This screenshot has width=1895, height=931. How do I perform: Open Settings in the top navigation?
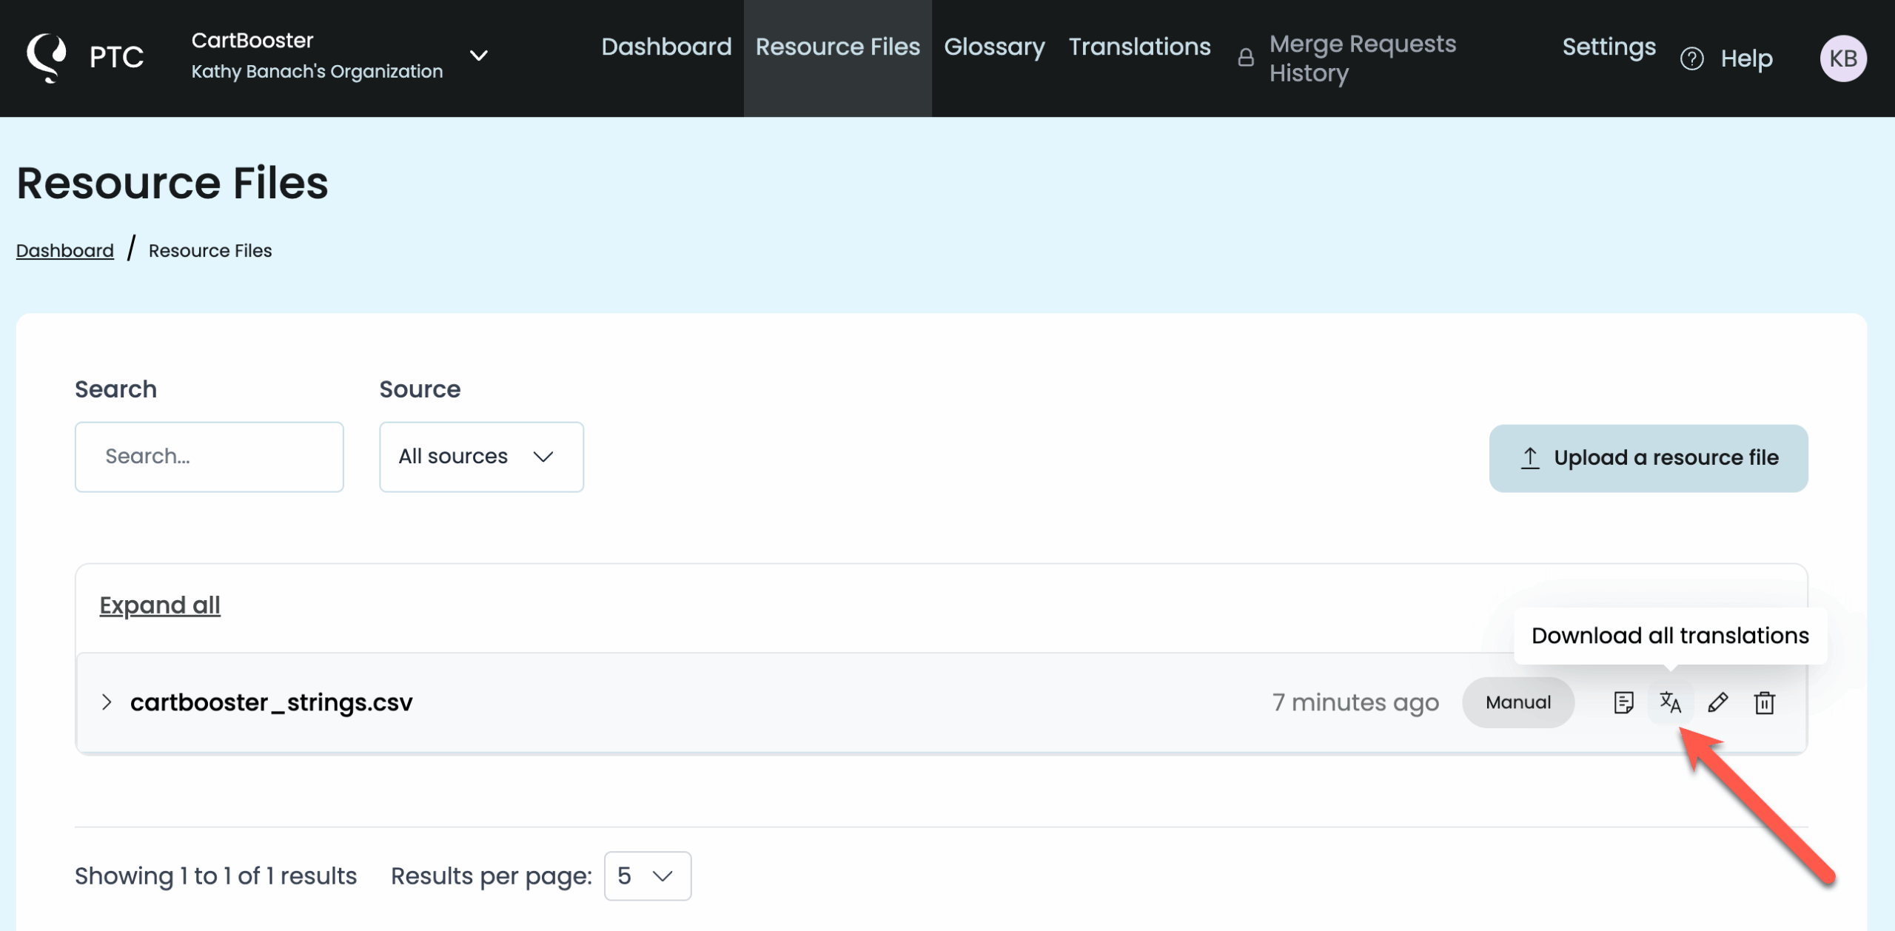1609,47
